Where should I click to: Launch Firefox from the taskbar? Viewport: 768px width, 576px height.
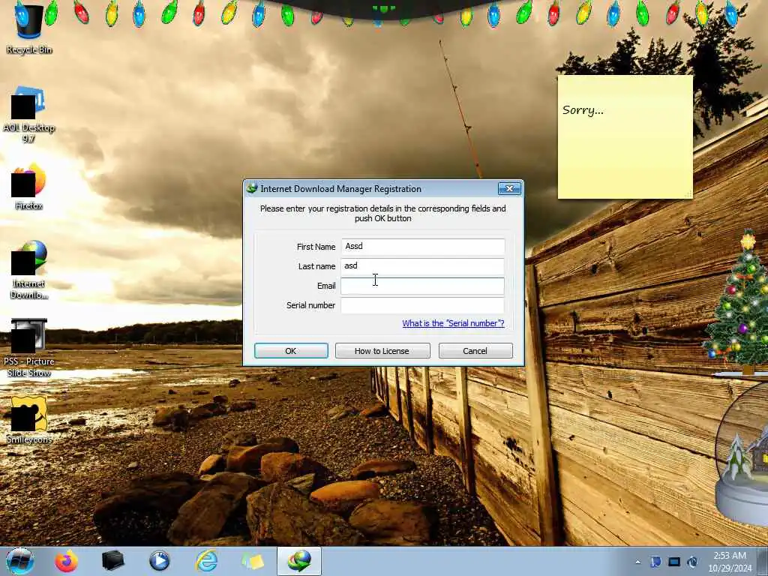(66, 561)
